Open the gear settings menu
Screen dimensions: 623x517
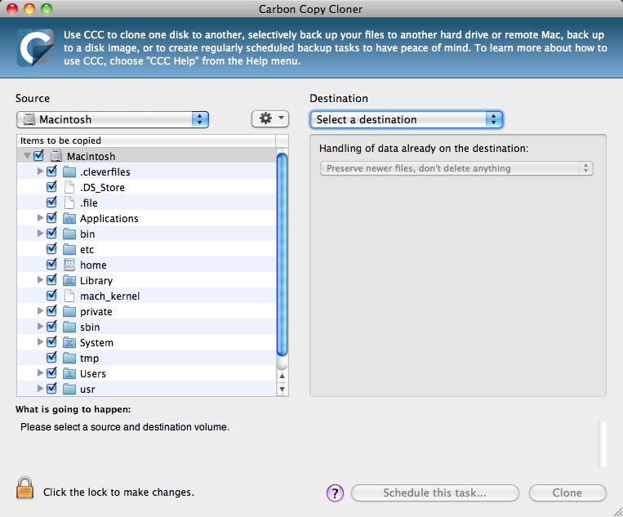pos(270,118)
